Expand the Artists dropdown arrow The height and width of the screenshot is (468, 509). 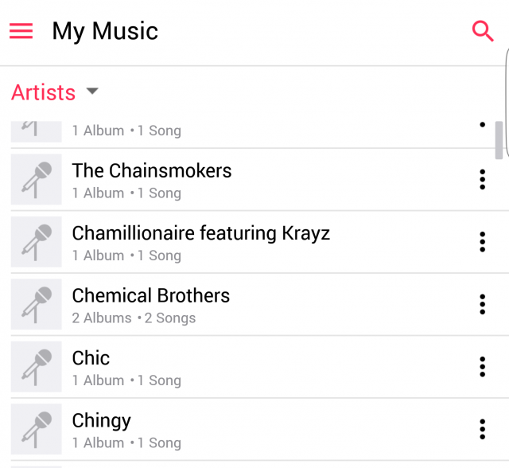[92, 92]
